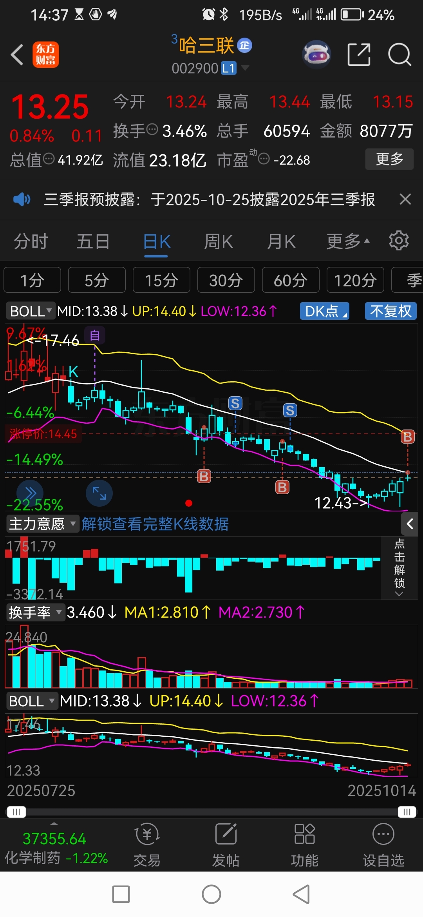Tap info icon beside 总值

[x=49, y=159]
